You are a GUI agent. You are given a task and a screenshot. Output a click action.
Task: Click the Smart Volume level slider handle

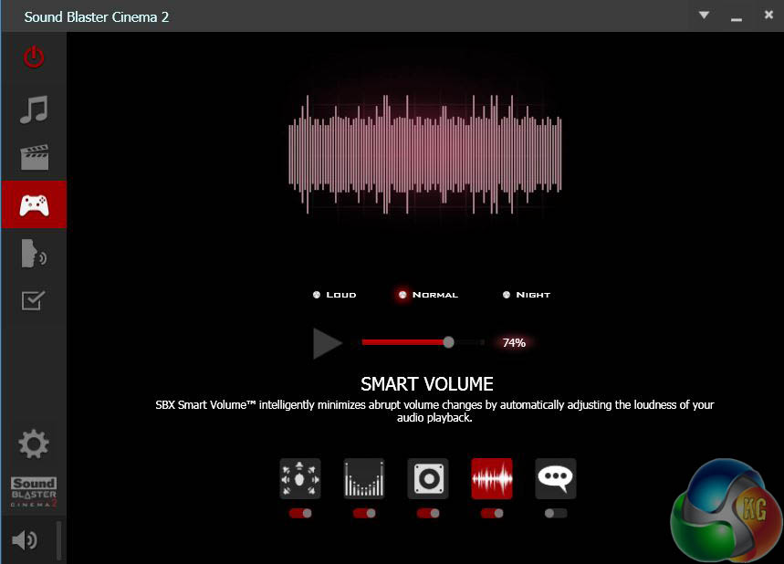click(x=448, y=342)
